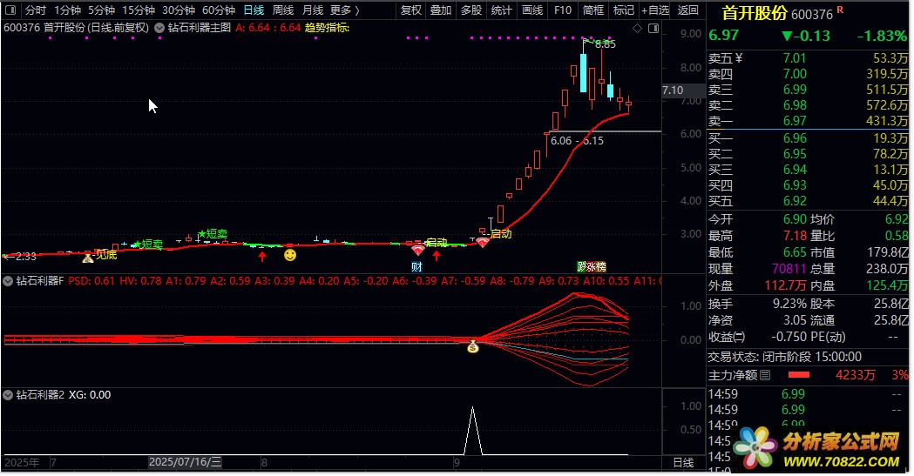This screenshot has width=914, height=476.
Task: Click the 市值 value 179.8亿
Action: [x=888, y=252]
